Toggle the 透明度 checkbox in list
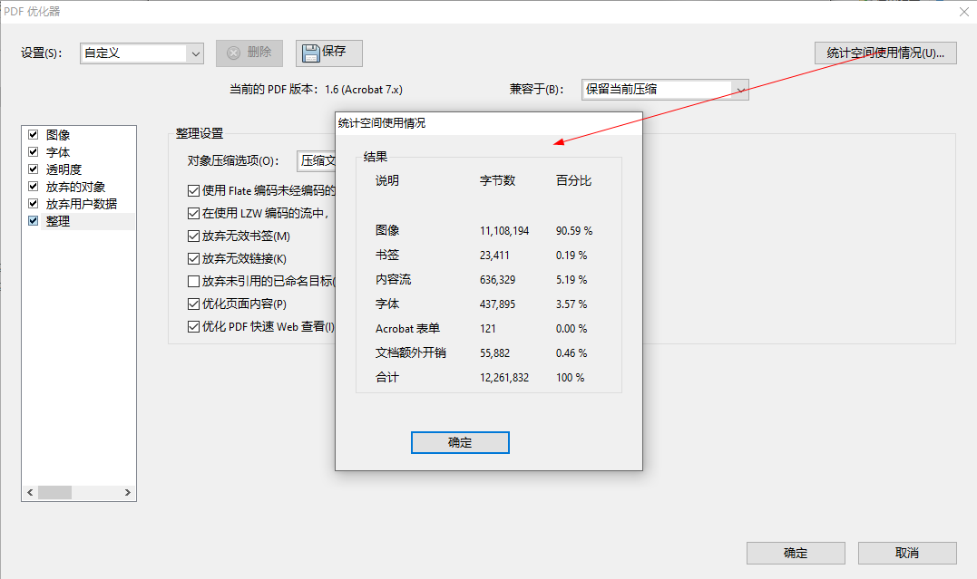The height and width of the screenshot is (579, 977). (x=34, y=169)
